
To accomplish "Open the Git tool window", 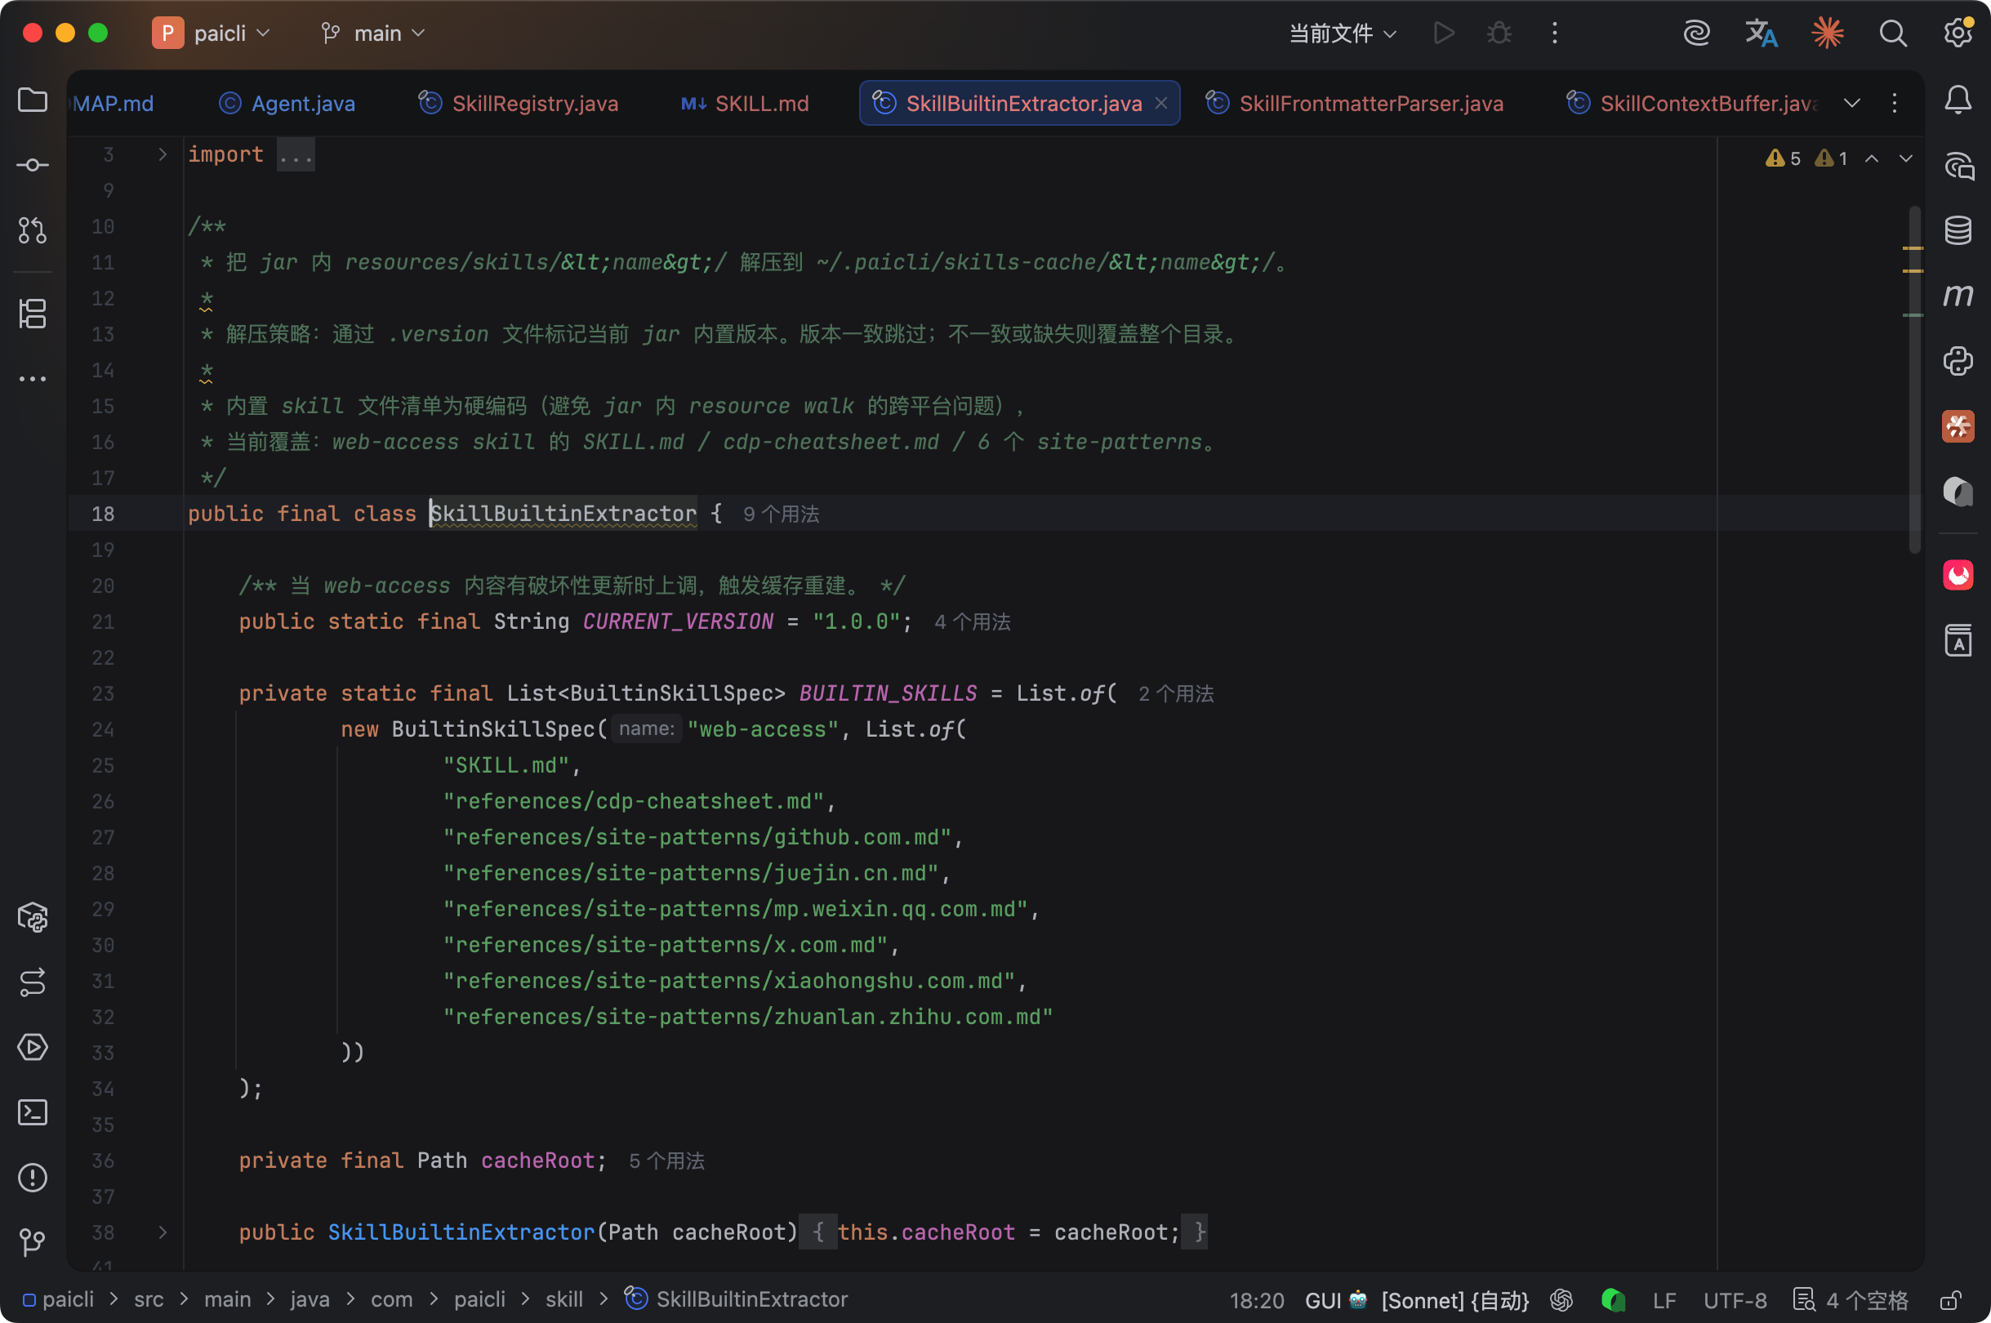I will [x=32, y=1242].
